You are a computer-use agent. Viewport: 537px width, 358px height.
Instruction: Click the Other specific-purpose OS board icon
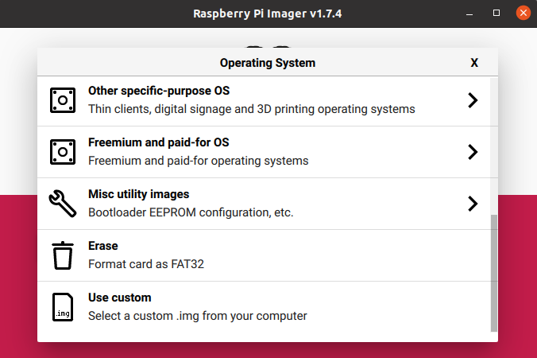click(x=63, y=100)
